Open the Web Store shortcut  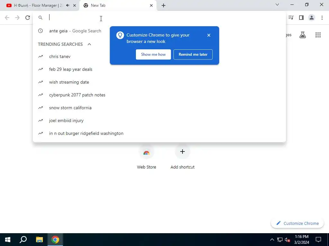(147, 153)
